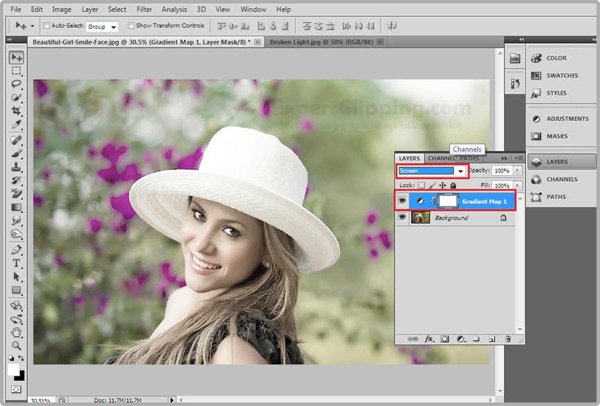
Task: Open the Screen blend mode dropdown
Action: (459, 171)
